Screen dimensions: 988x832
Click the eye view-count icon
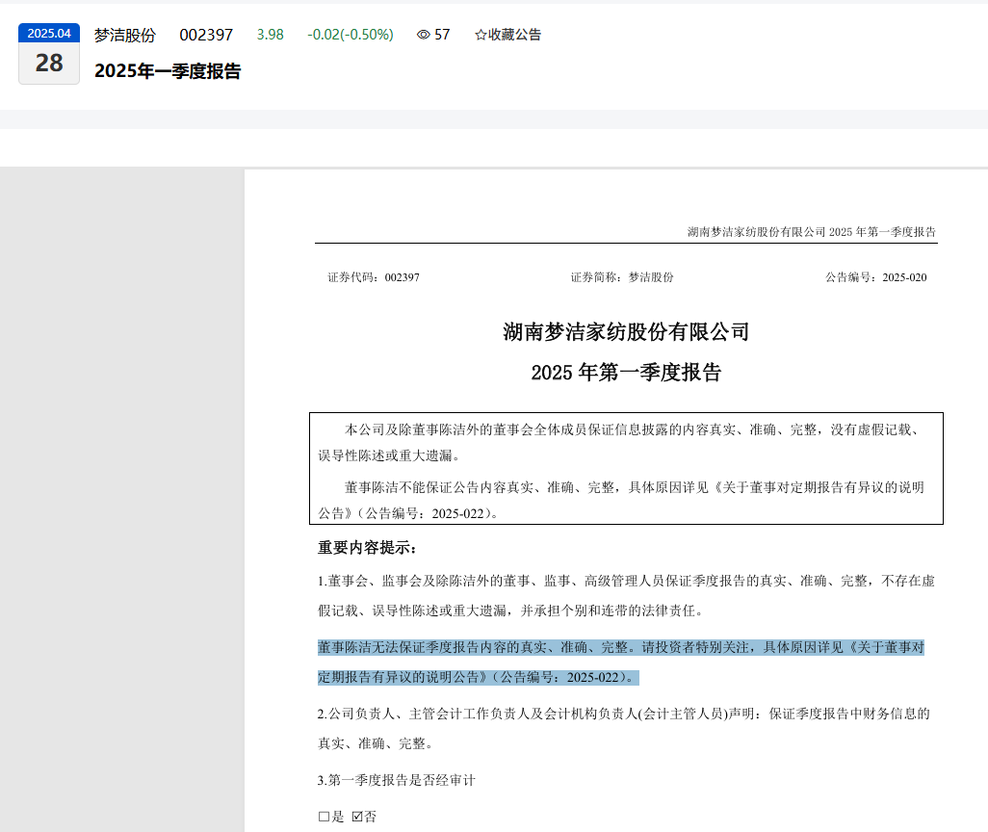(x=424, y=35)
